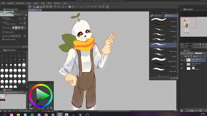Select the strongest anti-aliasing level
This screenshot has height=116, width=207.
tap(22, 28)
